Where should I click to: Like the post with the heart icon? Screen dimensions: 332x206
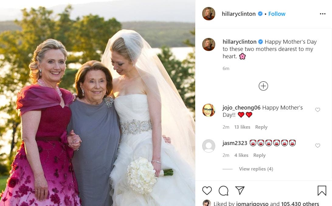(207, 191)
